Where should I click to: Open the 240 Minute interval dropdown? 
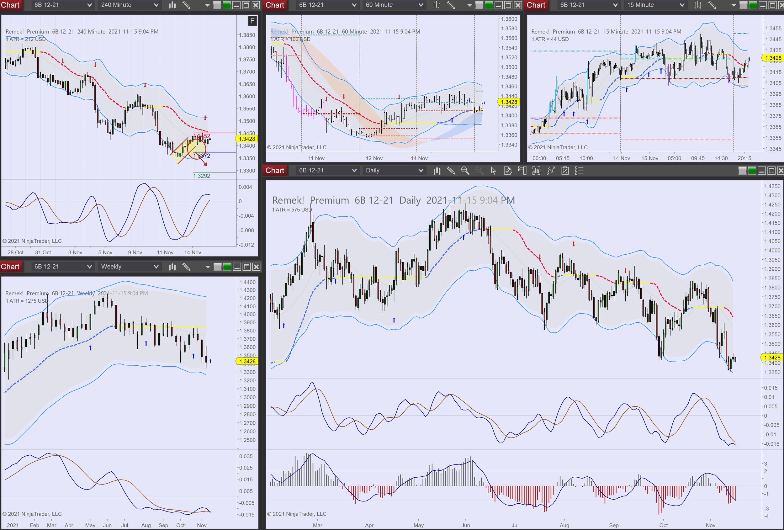tap(130, 5)
